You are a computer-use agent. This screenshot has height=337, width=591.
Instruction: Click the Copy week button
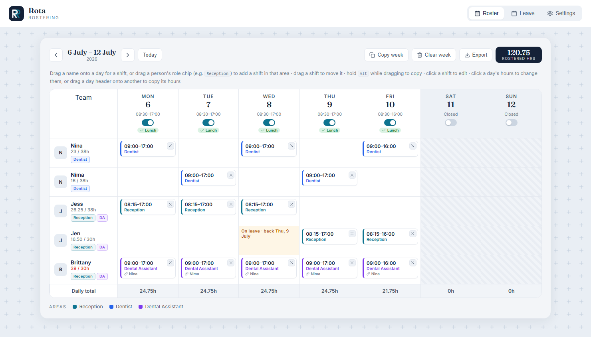click(x=386, y=55)
